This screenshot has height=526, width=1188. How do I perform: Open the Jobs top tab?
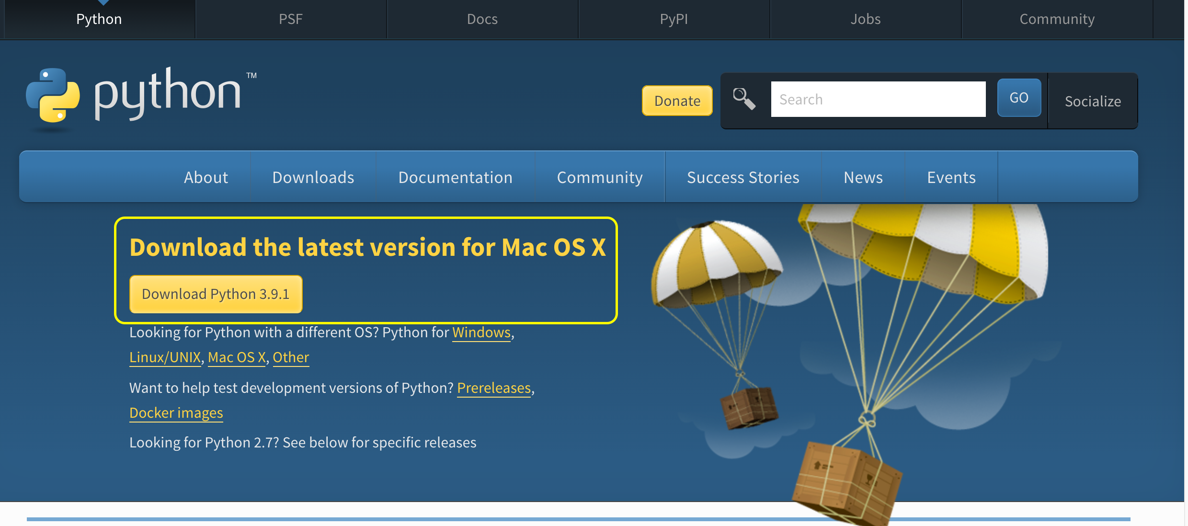(865, 19)
